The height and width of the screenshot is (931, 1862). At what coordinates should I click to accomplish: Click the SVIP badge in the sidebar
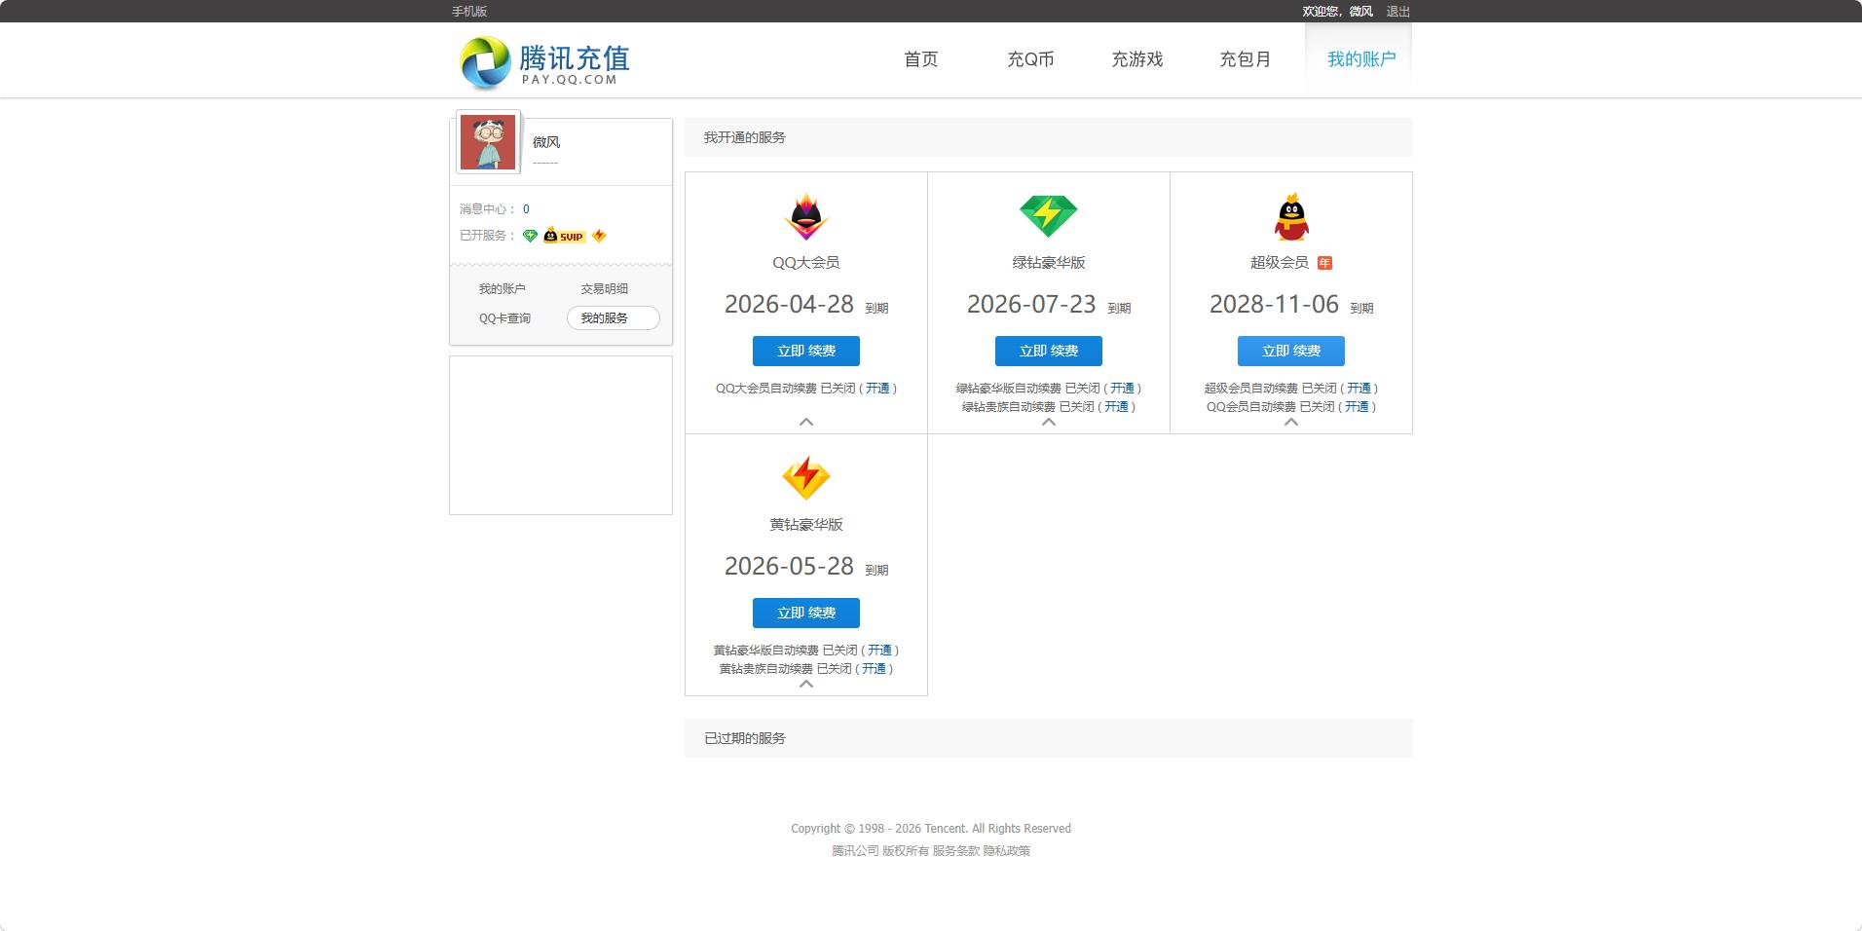tap(566, 236)
